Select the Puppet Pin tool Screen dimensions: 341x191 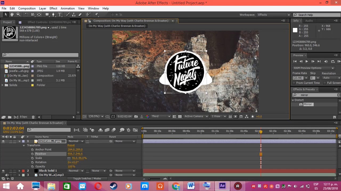(x=96, y=15)
